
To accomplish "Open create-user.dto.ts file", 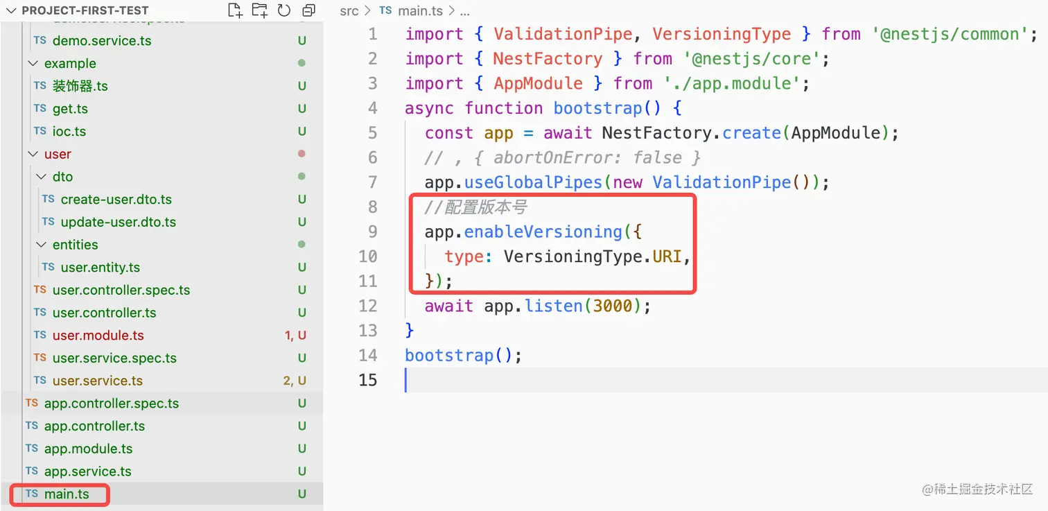I will click(116, 200).
